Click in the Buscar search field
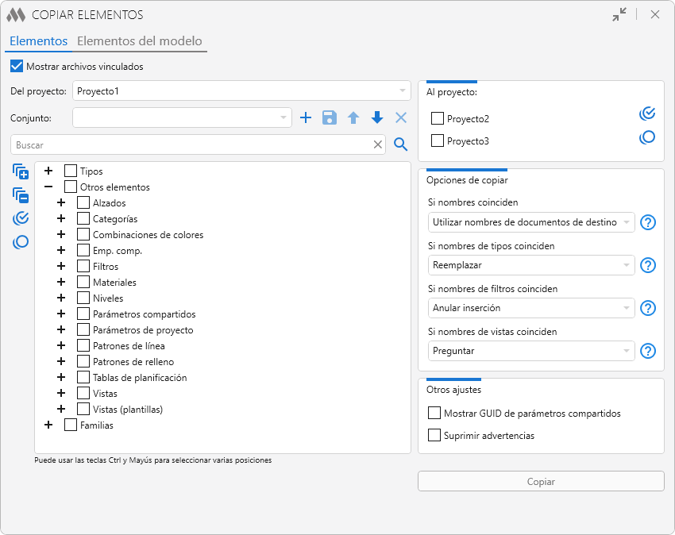The height and width of the screenshot is (535, 675). (191, 145)
